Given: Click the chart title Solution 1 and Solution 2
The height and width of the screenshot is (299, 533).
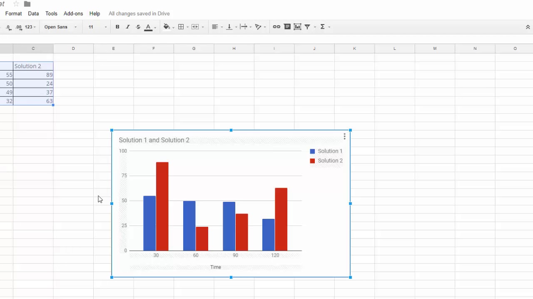Looking at the screenshot, I should click(x=154, y=140).
